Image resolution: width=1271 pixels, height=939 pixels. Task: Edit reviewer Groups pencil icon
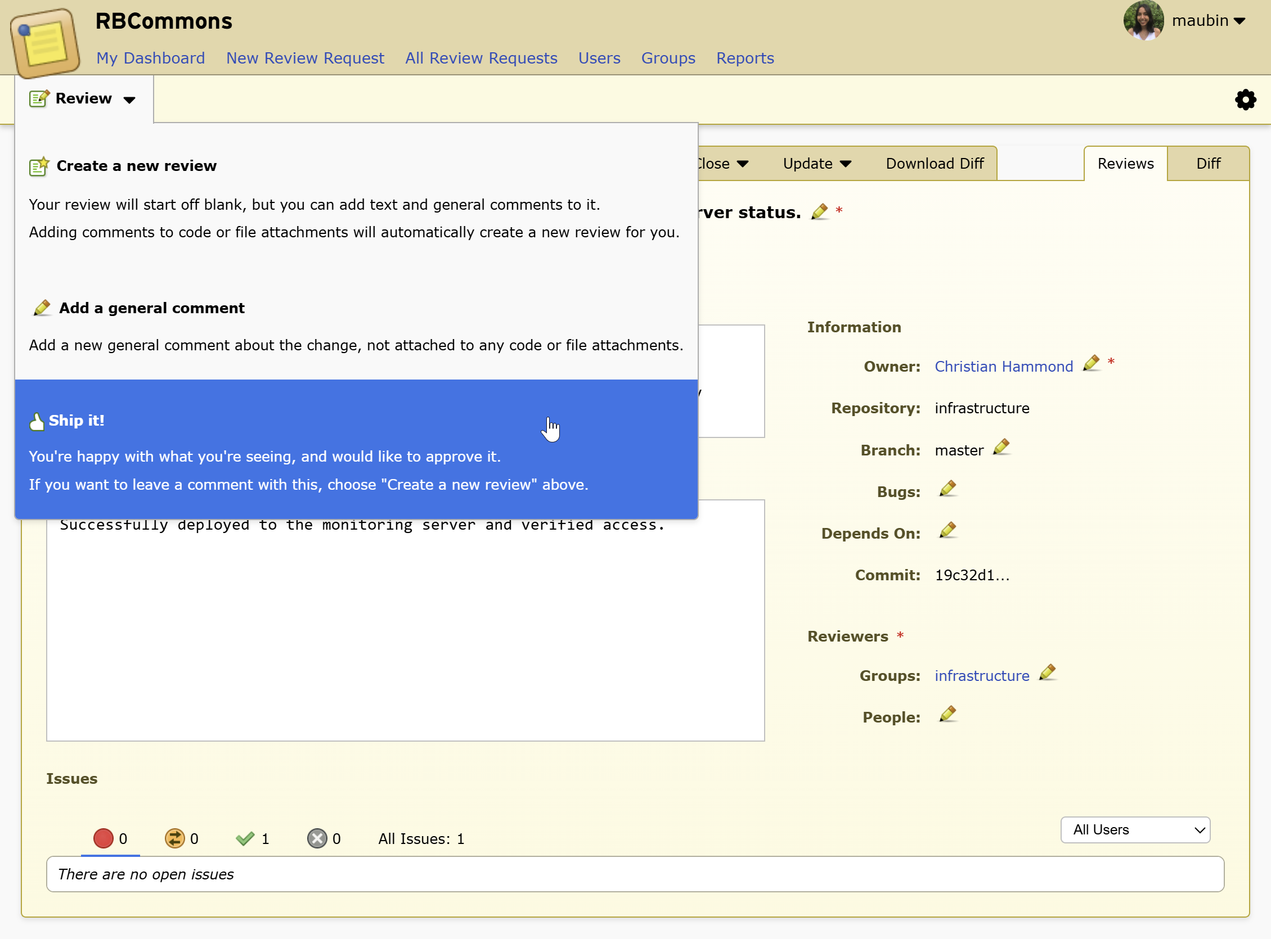pos(1047,672)
